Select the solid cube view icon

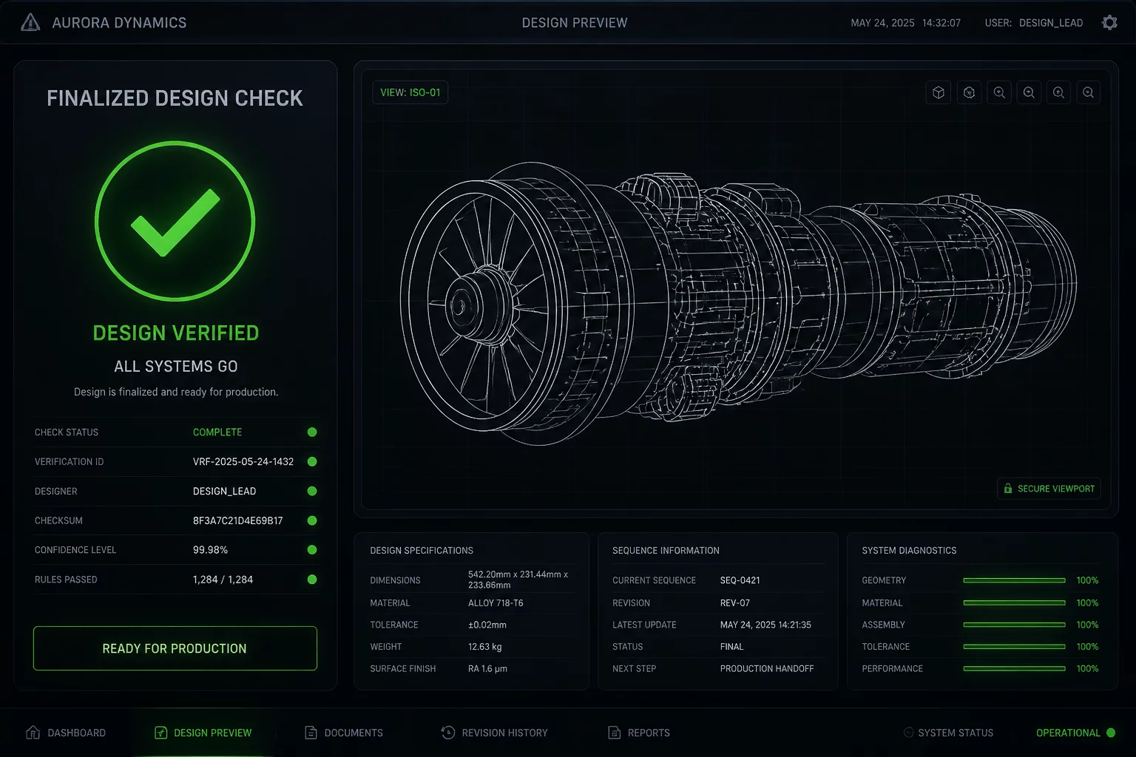tap(939, 92)
